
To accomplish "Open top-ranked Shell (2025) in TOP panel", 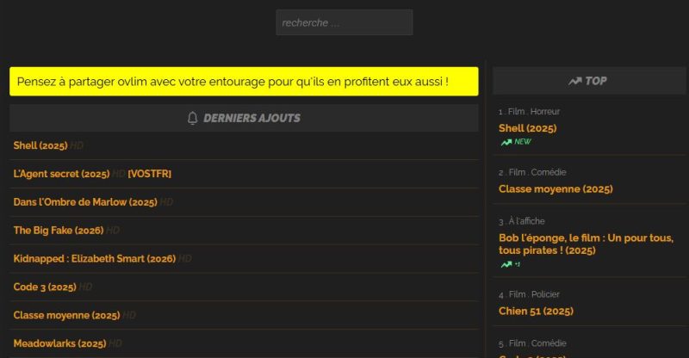I will (x=527, y=128).
